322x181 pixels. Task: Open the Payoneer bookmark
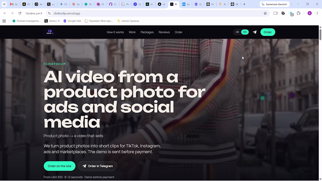tap(99, 21)
